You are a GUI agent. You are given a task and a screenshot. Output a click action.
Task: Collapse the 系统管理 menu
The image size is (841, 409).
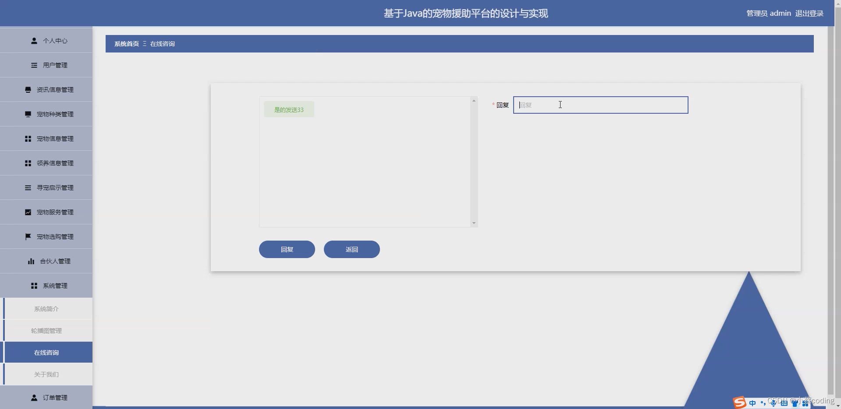[46, 286]
